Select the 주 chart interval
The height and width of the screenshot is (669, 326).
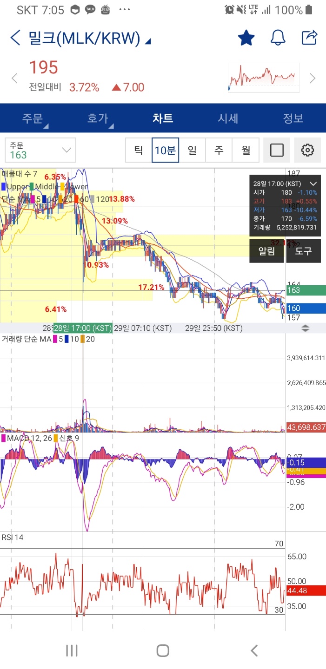click(x=219, y=150)
